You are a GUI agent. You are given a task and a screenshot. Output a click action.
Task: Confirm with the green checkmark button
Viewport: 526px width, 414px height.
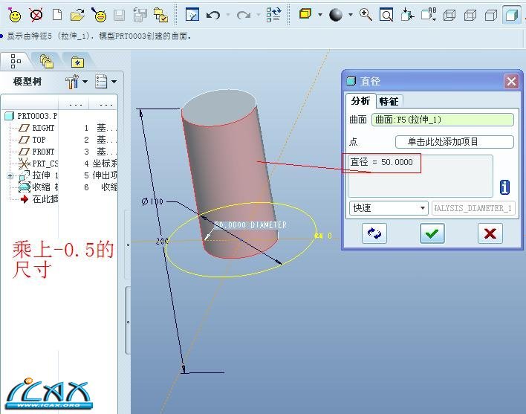click(432, 233)
